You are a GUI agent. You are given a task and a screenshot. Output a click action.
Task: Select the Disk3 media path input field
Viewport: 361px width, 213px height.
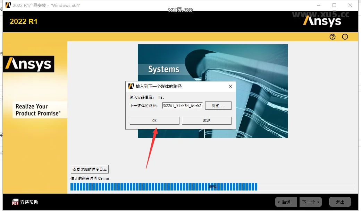(182, 106)
